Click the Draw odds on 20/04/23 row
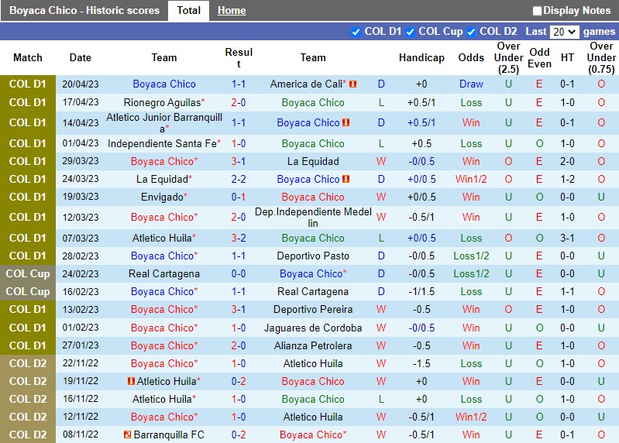 [471, 84]
